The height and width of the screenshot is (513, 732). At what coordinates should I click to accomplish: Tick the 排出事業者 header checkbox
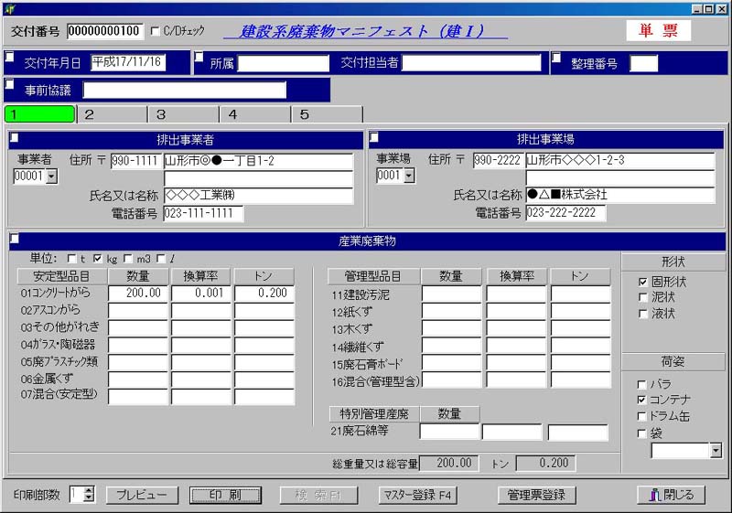(x=15, y=137)
